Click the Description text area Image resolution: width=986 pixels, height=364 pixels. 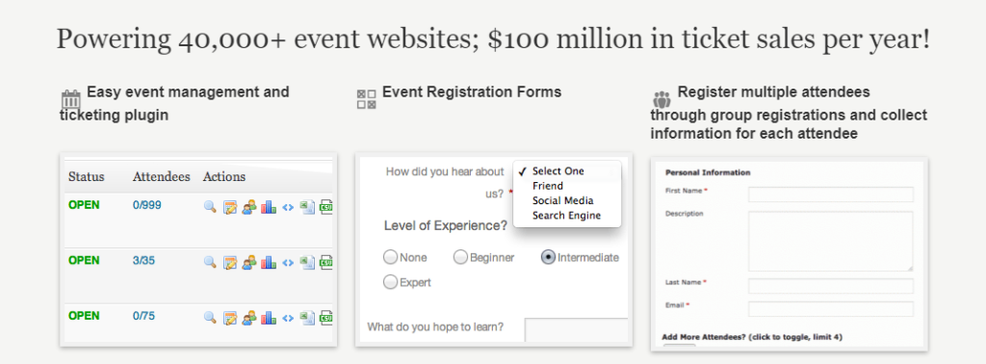tap(831, 241)
